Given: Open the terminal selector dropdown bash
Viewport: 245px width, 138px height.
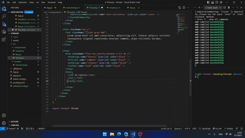Looking at the screenshot, I should coord(213,8).
